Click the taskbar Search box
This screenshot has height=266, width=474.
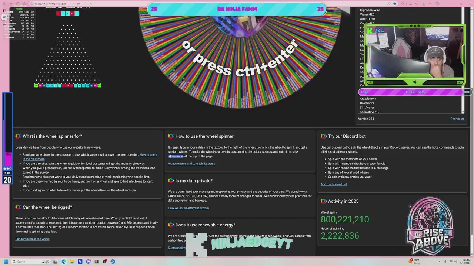tap(31, 262)
